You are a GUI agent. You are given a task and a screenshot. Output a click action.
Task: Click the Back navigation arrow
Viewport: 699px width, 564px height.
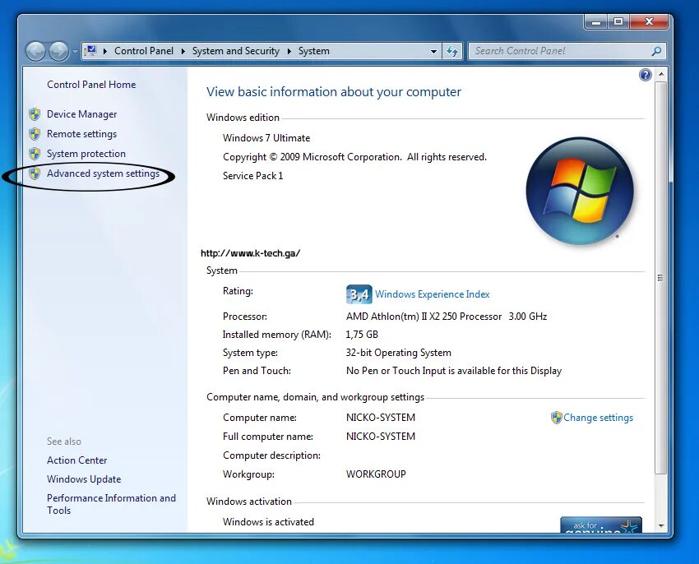point(35,51)
